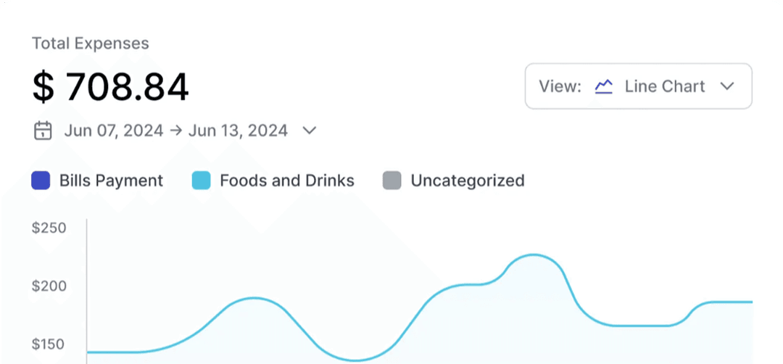Click the light blue Foods and Drinks swatch

pyautogui.click(x=201, y=181)
